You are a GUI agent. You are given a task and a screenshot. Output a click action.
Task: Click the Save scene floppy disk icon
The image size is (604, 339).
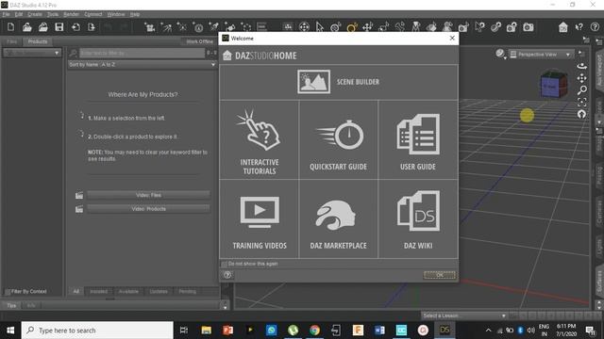[x=59, y=27]
